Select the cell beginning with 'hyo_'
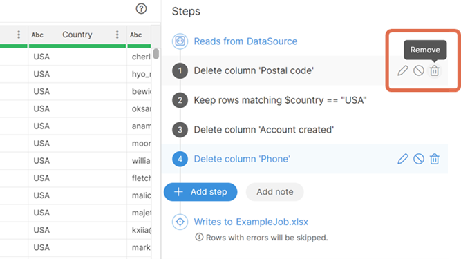The image size is (461, 259). 139,74
